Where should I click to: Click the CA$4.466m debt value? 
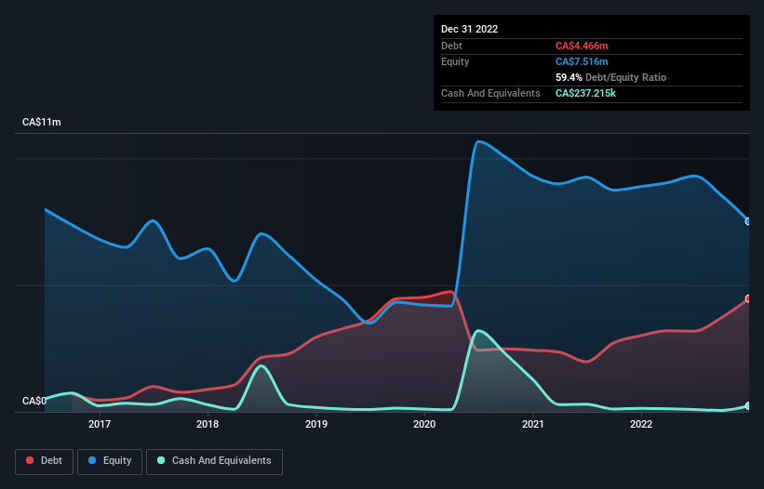tap(582, 46)
